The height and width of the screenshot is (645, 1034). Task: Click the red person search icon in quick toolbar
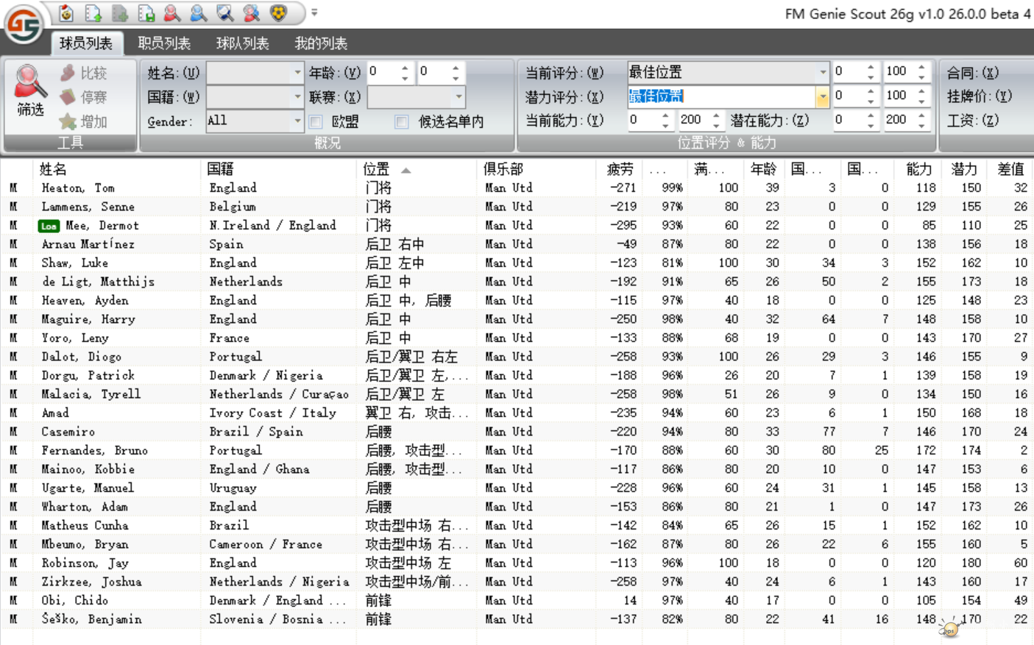[172, 13]
